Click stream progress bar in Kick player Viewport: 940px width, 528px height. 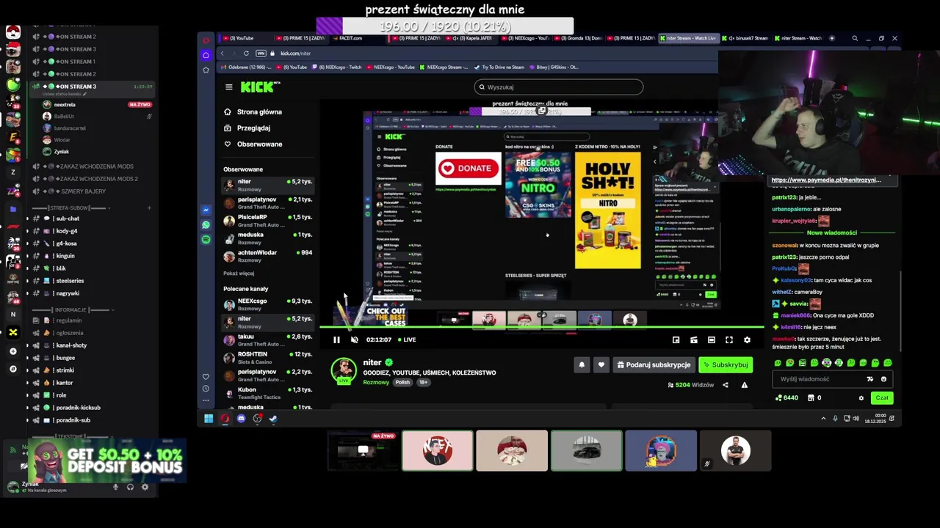pos(541,328)
